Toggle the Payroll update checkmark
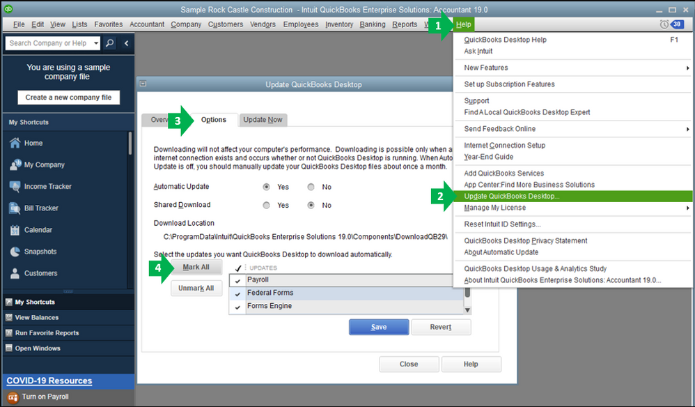This screenshot has width=695, height=407. point(238,281)
